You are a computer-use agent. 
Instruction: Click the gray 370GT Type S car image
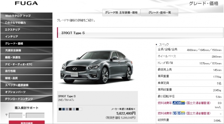(97, 67)
